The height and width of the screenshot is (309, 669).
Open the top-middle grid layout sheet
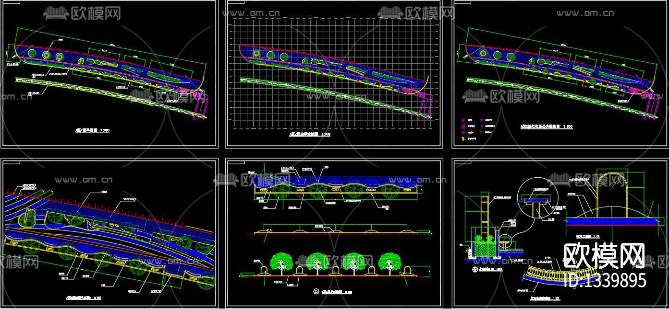[x=334, y=74]
